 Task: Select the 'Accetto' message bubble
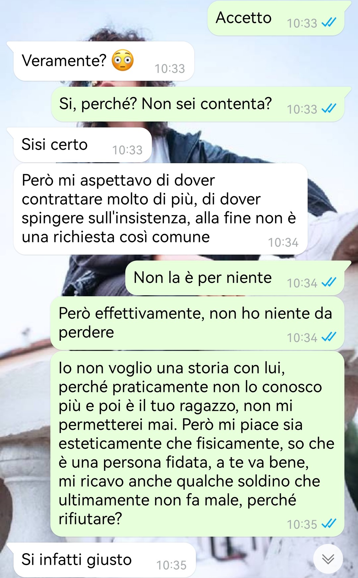(276, 18)
